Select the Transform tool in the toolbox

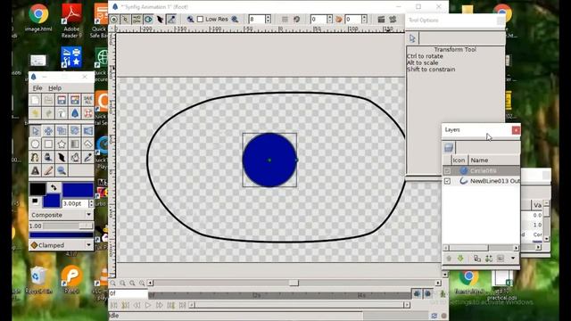click(35, 131)
